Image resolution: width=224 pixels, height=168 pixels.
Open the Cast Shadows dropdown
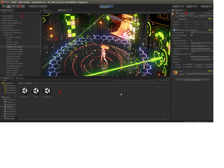(x=202, y=33)
